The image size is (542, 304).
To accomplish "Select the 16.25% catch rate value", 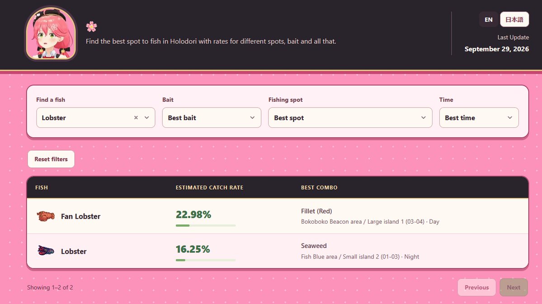I will [193, 249].
